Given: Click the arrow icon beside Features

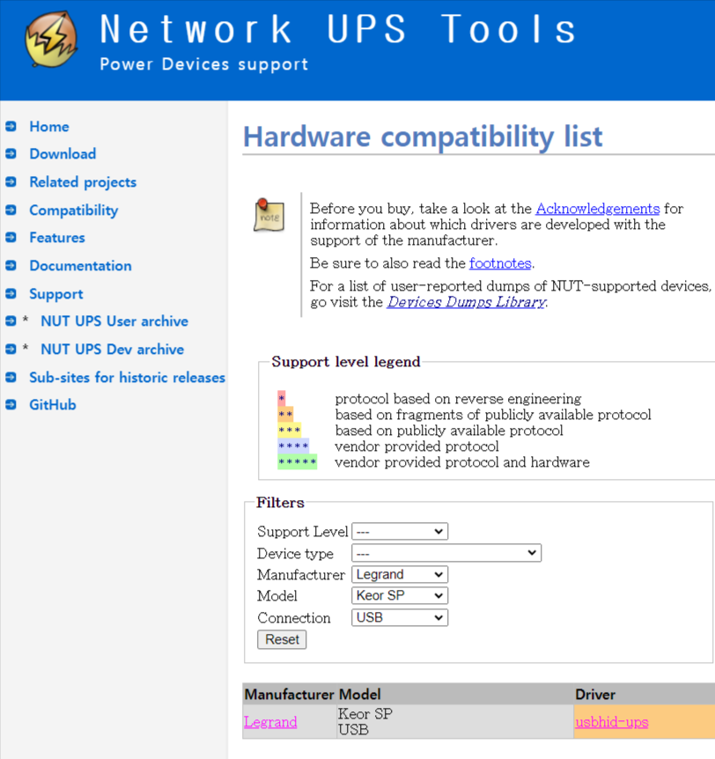Looking at the screenshot, I should [x=11, y=237].
